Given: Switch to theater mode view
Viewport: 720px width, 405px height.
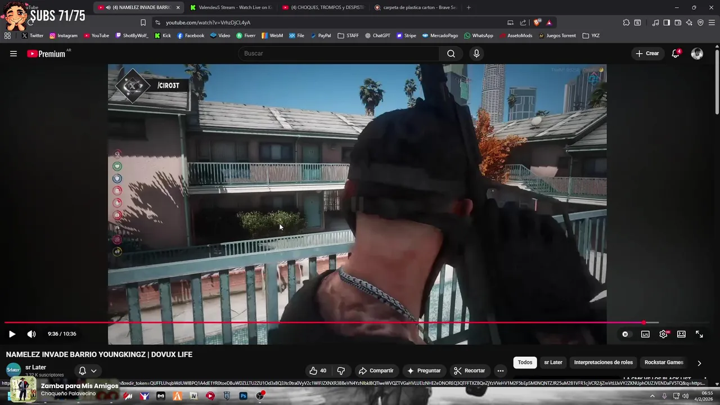Looking at the screenshot, I should 681,334.
